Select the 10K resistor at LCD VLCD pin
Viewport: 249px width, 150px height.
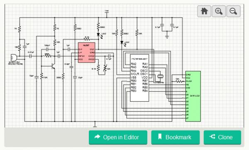click(179, 81)
